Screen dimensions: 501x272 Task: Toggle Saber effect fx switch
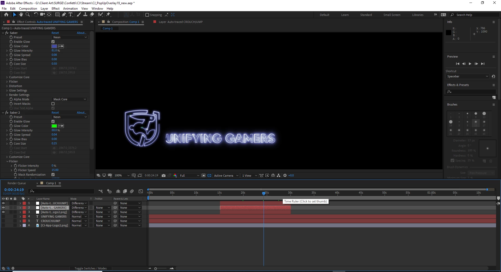(7, 33)
